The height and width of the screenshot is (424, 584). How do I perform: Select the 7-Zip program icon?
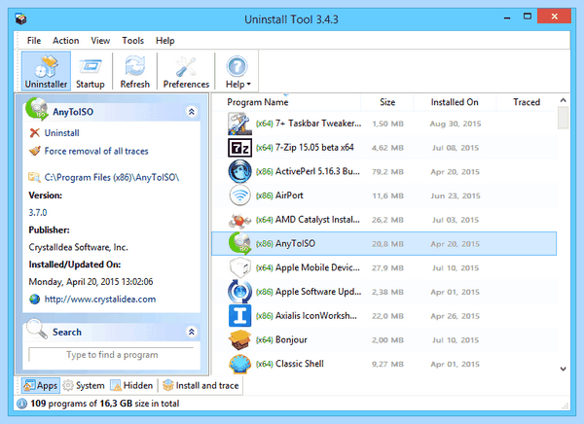pyautogui.click(x=239, y=148)
